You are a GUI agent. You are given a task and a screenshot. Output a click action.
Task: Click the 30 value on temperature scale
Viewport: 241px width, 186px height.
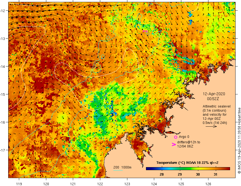point(198,174)
